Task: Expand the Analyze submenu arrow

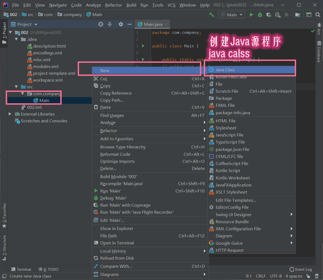Action: click(x=205, y=123)
